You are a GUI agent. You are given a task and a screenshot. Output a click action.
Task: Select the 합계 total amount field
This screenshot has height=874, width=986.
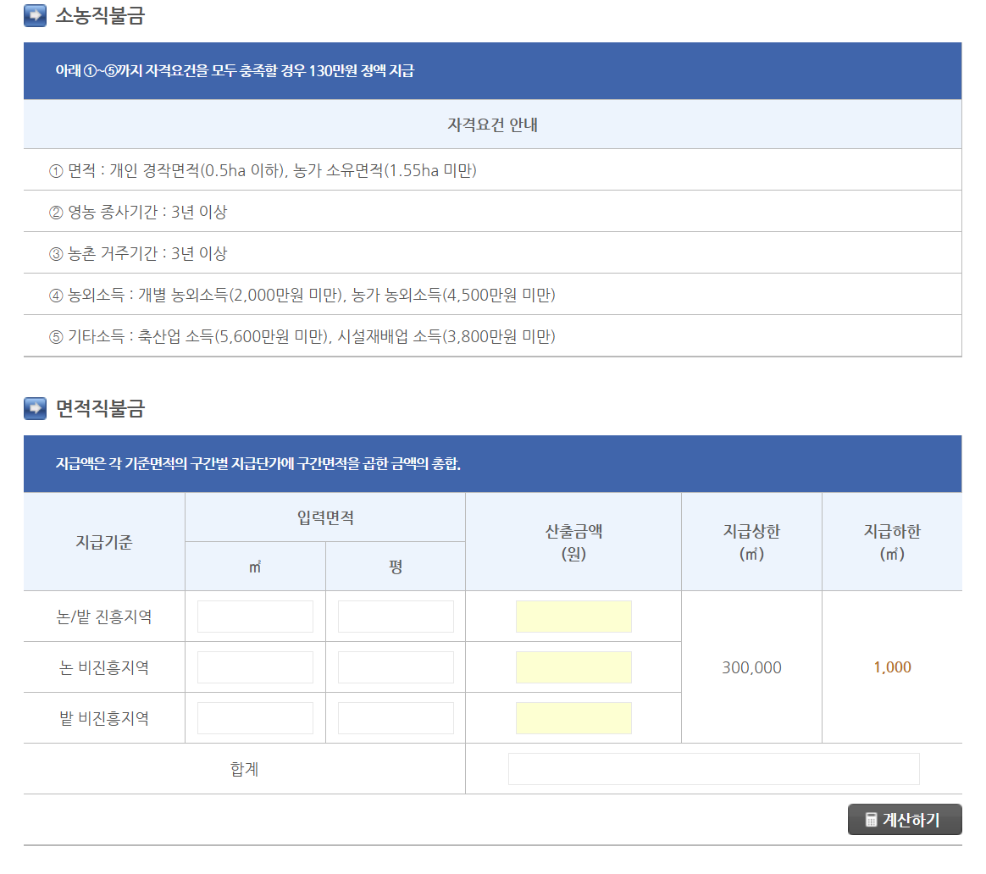[712, 768]
